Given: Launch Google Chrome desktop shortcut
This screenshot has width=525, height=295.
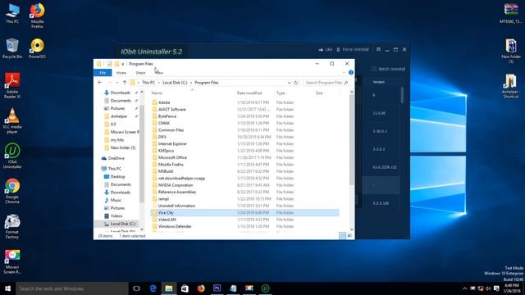Looking at the screenshot, I should pyautogui.click(x=12, y=191).
